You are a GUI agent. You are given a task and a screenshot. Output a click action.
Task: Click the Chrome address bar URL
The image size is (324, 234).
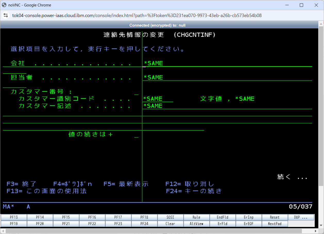pos(137,15)
